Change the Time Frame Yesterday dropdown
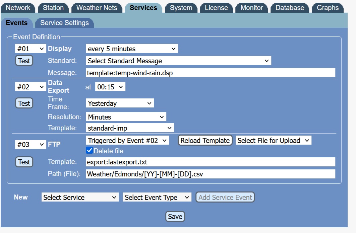This screenshot has height=233, width=356. (x=120, y=103)
